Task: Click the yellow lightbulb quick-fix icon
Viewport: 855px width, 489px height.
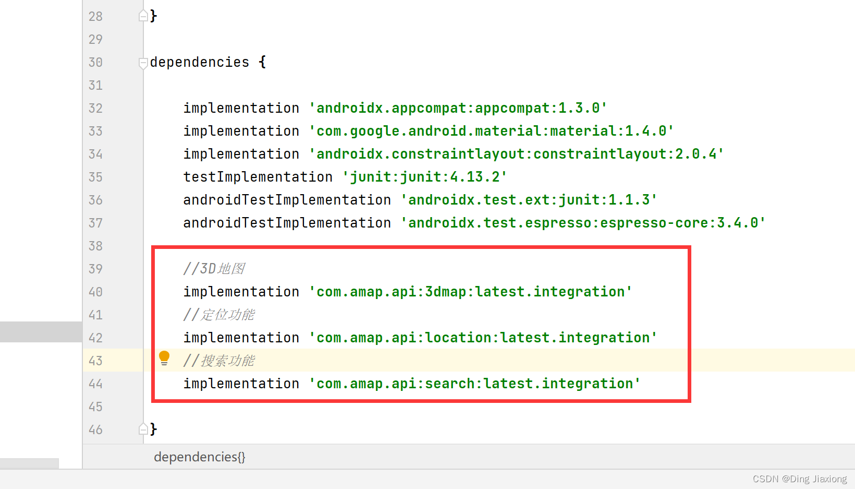Action: point(164,358)
